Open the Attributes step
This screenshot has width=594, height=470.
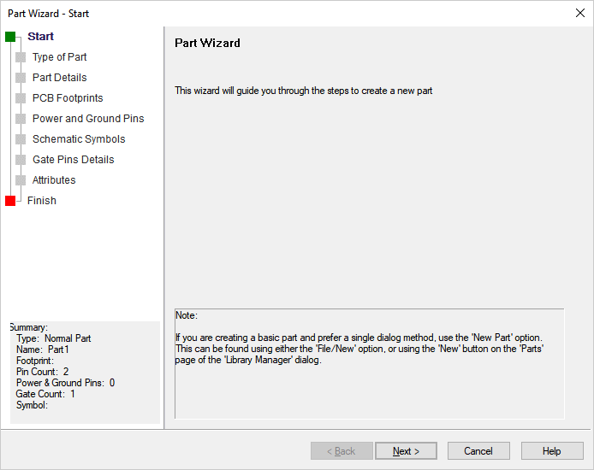[x=54, y=180]
